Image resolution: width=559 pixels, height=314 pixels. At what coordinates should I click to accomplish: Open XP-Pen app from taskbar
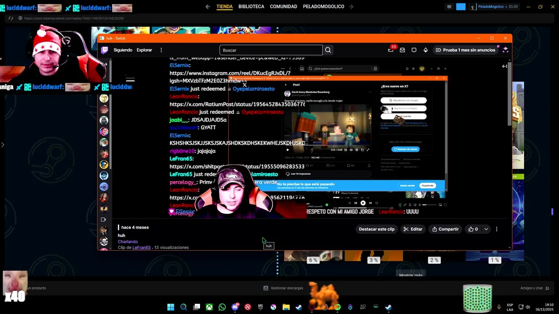[x=363, y=307]
